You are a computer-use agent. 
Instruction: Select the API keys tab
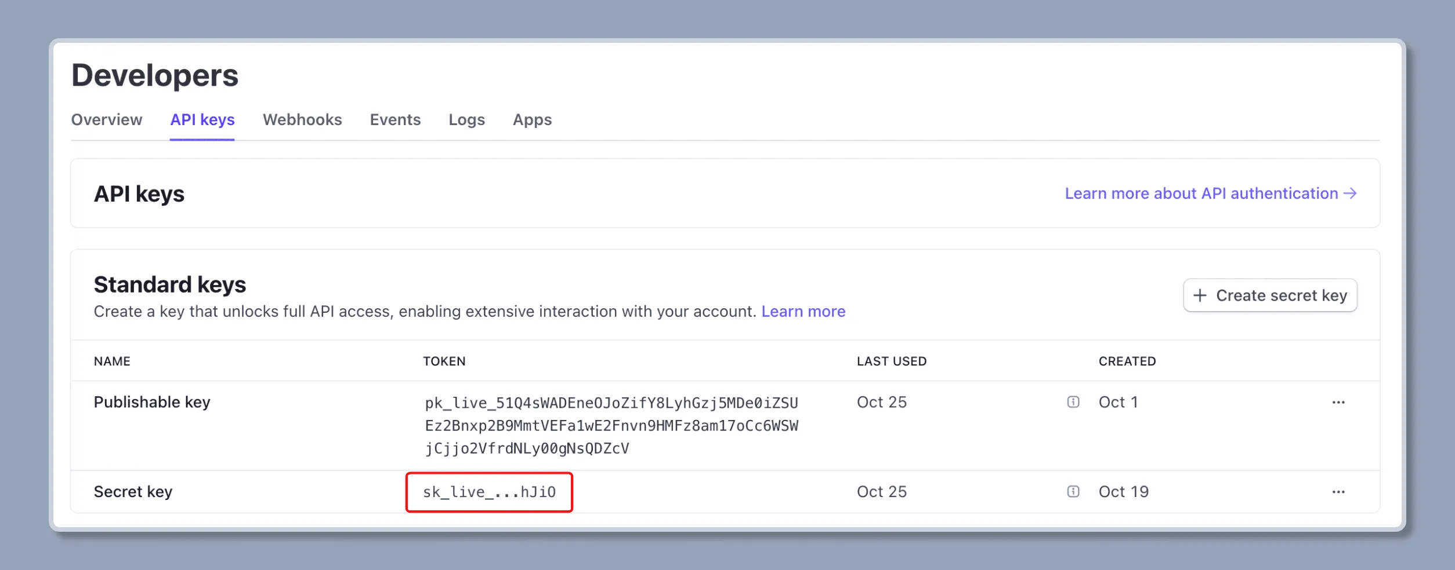point(202,120)
